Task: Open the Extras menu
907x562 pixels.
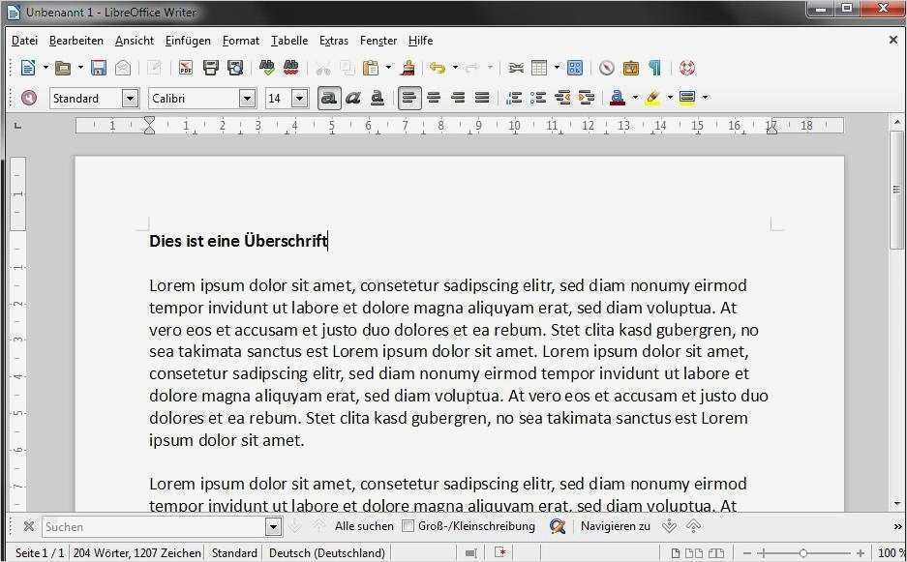Action: (334, 41)
